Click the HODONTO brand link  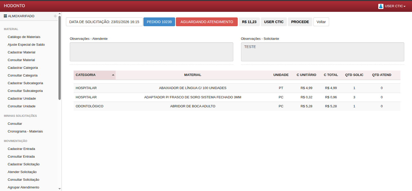pos(14,6)
